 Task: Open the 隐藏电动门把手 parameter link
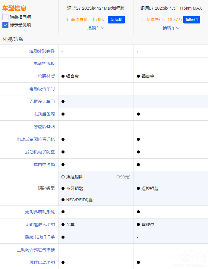40,237
